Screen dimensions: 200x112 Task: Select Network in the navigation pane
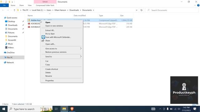coord(10,63)
